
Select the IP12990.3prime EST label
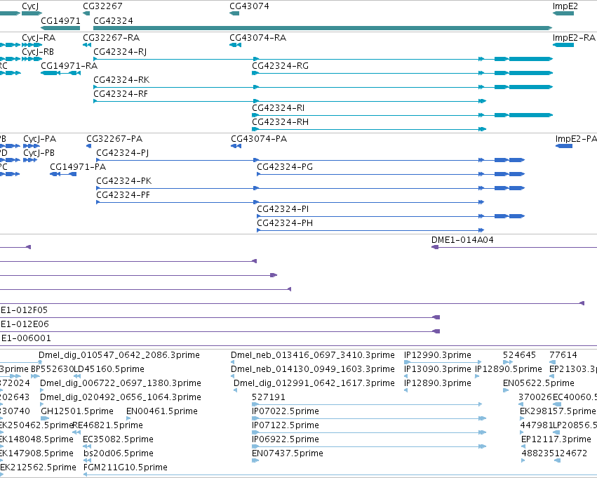point(438,355)
